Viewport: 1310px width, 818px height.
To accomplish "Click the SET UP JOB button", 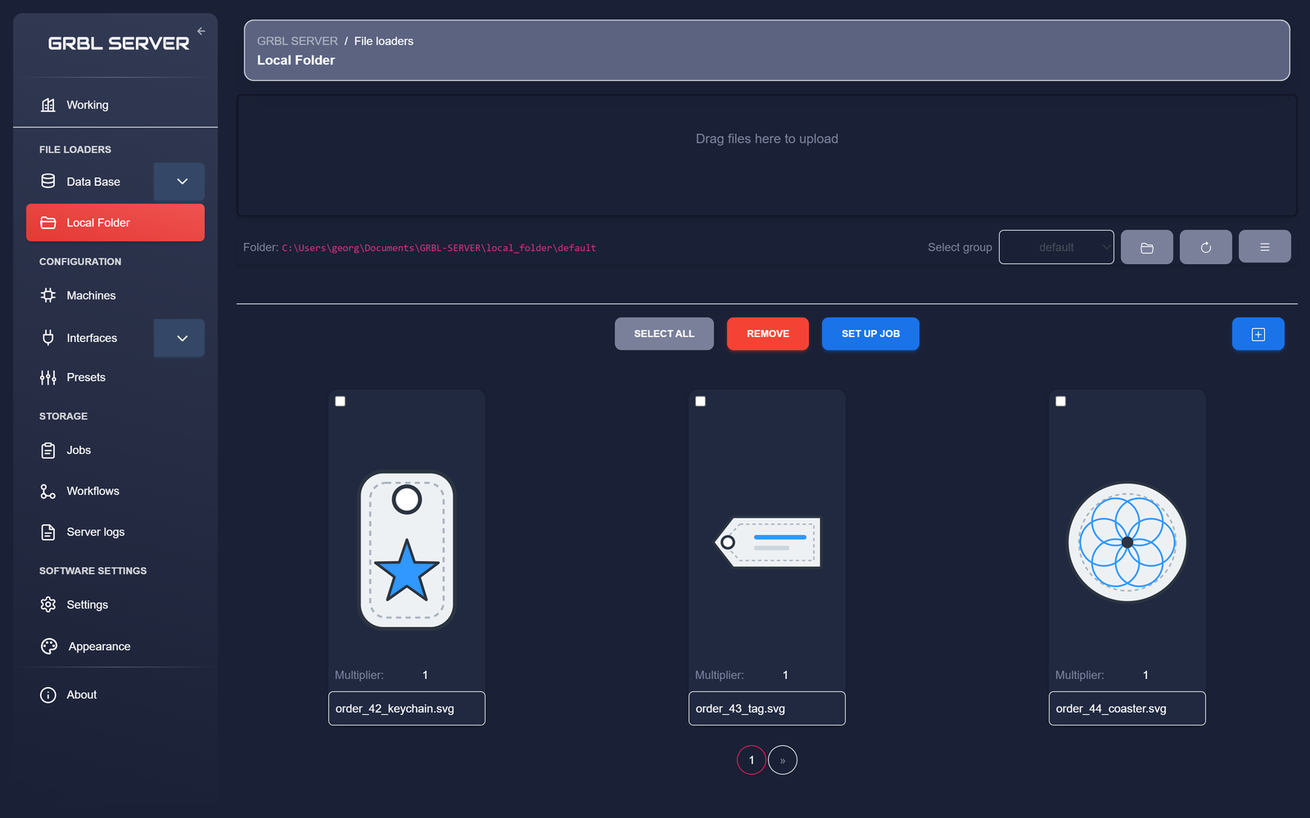I will (x=870, y=334).
